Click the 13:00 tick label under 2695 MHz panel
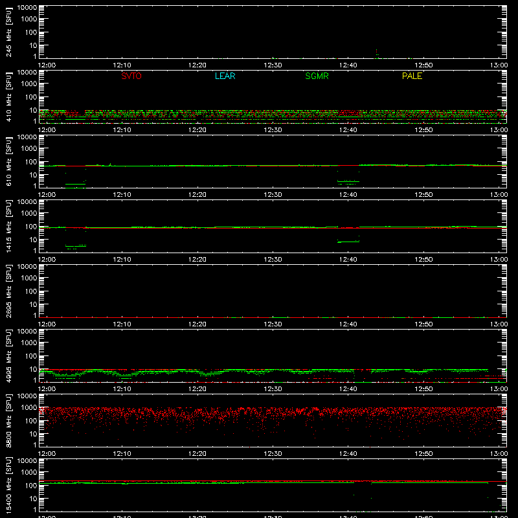 499,324
